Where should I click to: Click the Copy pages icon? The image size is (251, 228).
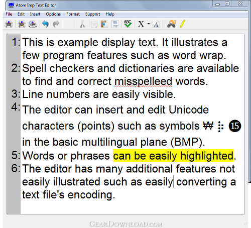coord(93,24)
